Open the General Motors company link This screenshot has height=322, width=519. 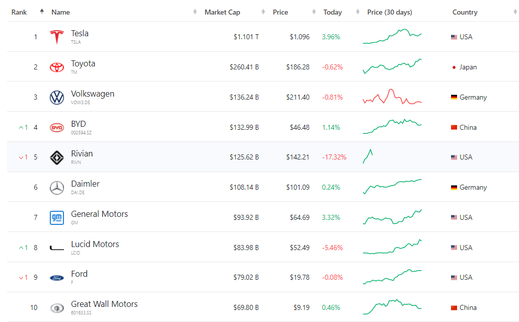99,214
